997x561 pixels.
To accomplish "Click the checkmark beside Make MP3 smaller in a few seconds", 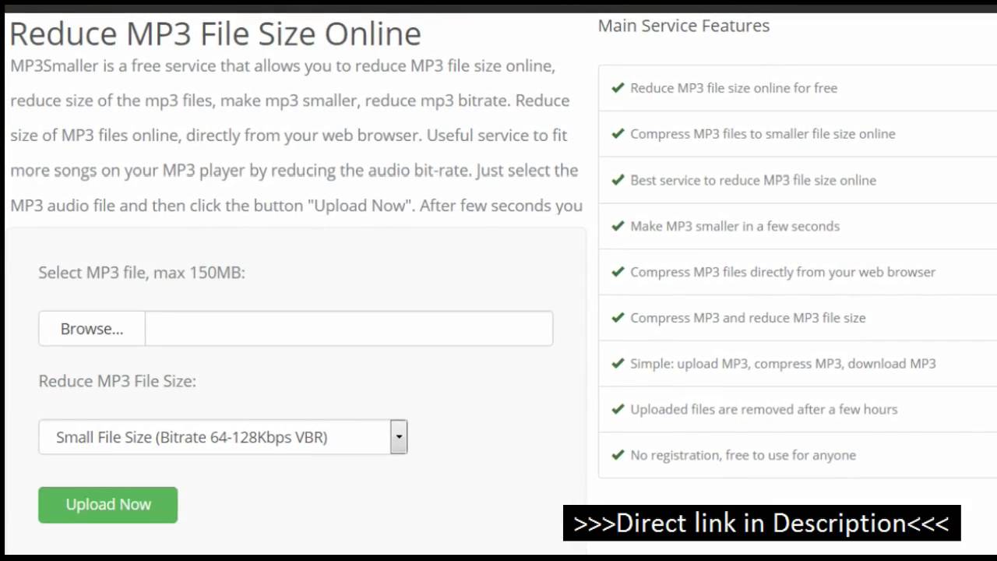I will pos(618,226).
